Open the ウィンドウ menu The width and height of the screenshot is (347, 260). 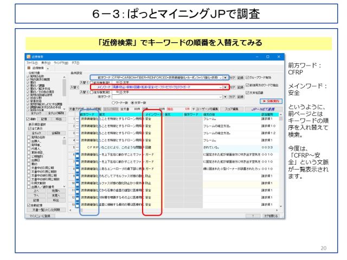[x=61, y=63]
